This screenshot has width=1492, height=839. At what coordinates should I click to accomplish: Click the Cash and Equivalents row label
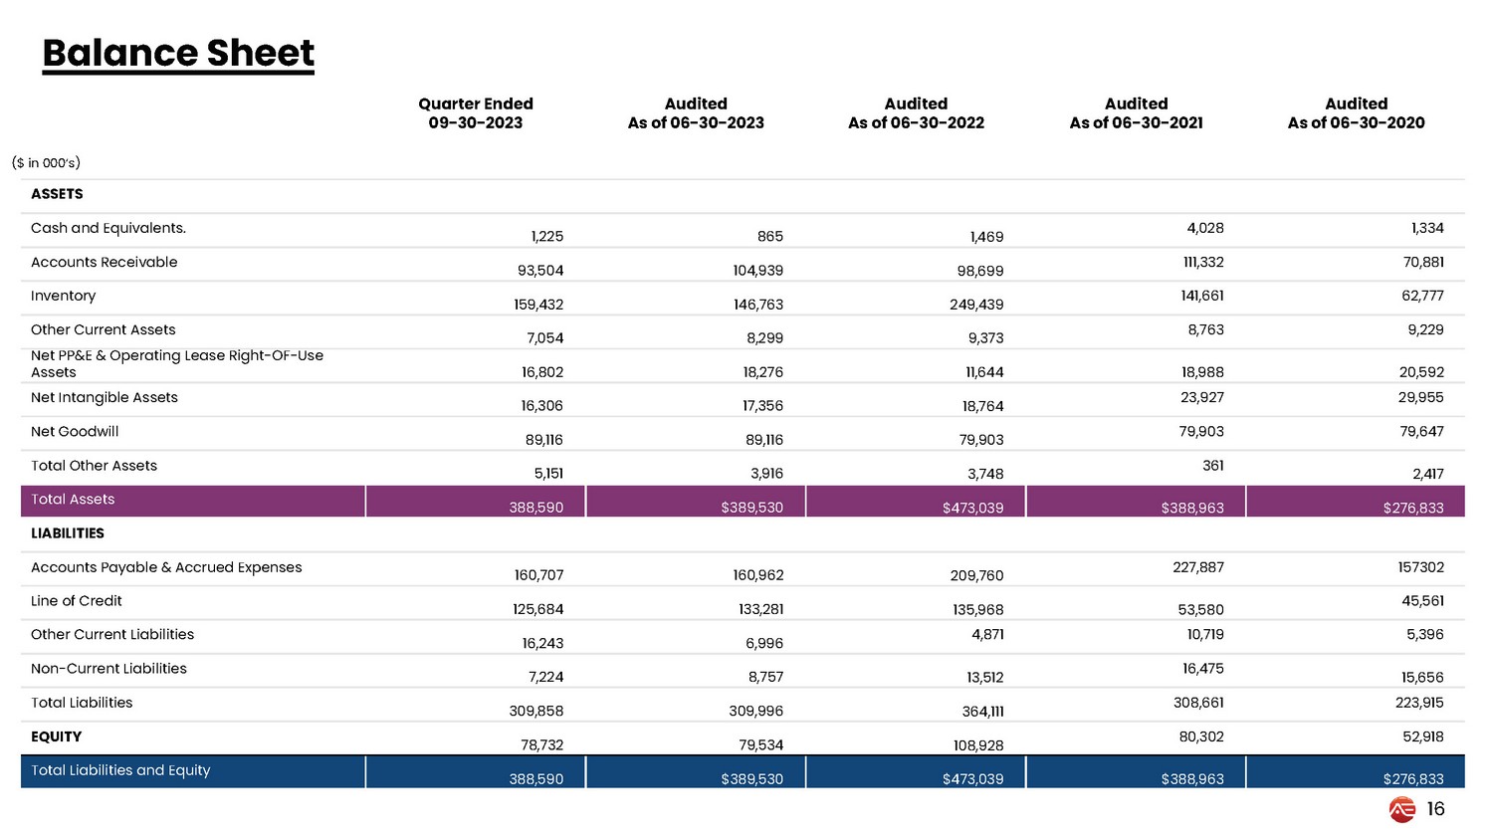(108, 228)
